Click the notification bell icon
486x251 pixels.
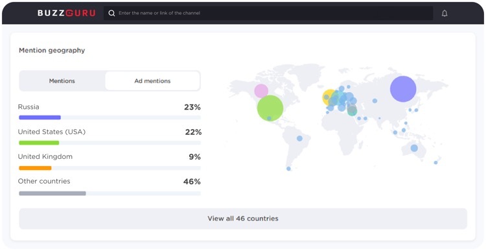click(445, 14)
